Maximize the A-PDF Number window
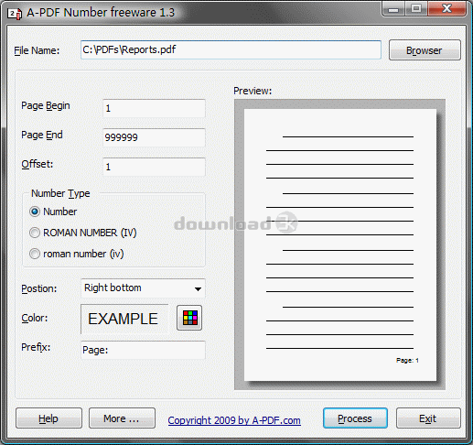473x445 pixels. click(x=416, y=9)
